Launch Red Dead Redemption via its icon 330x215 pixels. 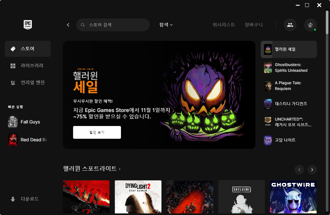click(13, 140)
